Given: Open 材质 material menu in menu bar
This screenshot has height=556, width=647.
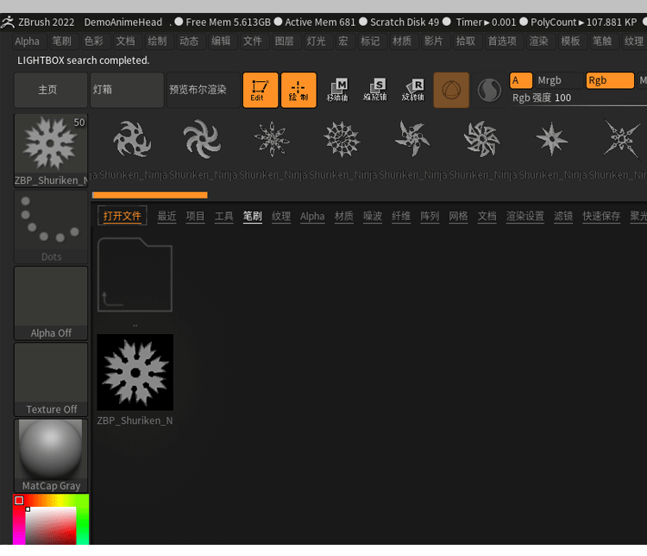Looking at the screenshot, I should [402, 41].
